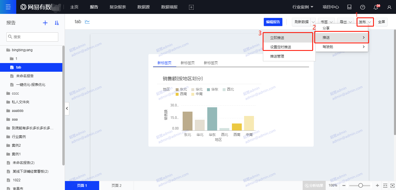Image resolution: width=396 pixels, height=190 pixels.
Task: Click the 全屏 fullscreen button
Action: [381, 22]
